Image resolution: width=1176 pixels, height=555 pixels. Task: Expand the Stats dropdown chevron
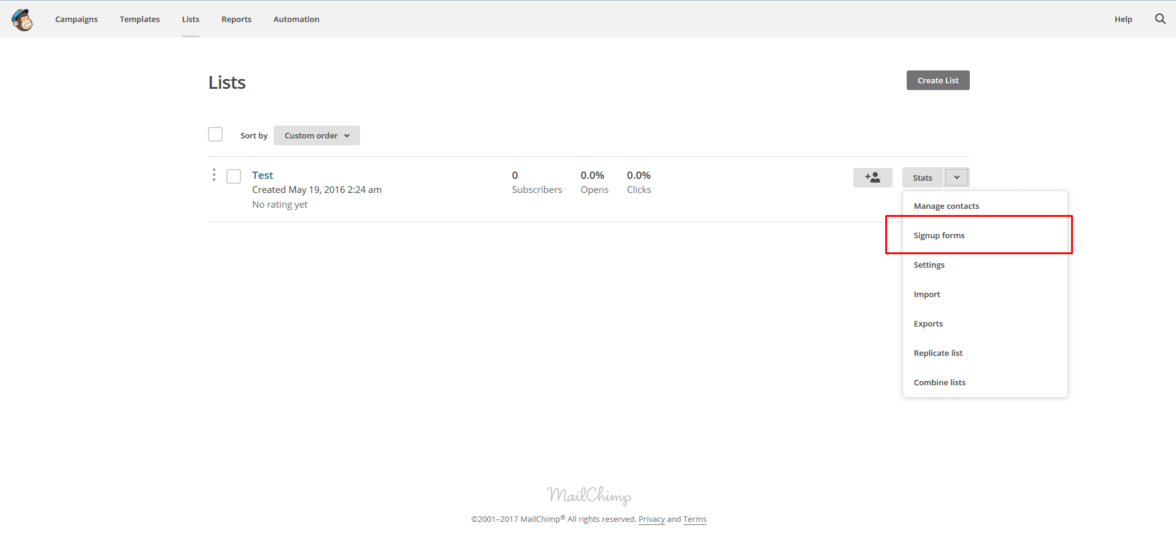tap(956, 177)
